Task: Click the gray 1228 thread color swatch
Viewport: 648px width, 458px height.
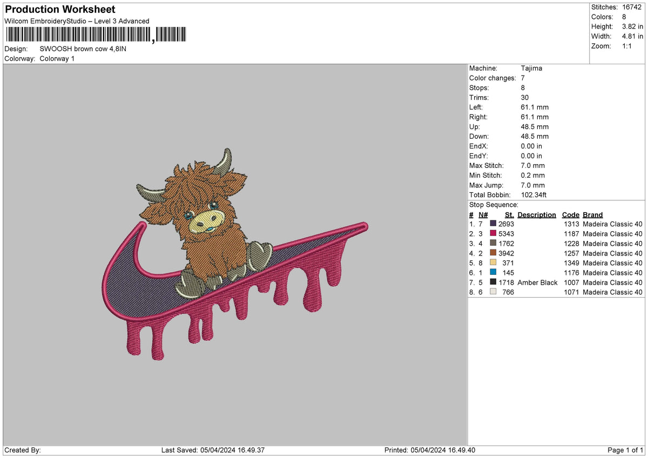Action: [x=493, y=244]
